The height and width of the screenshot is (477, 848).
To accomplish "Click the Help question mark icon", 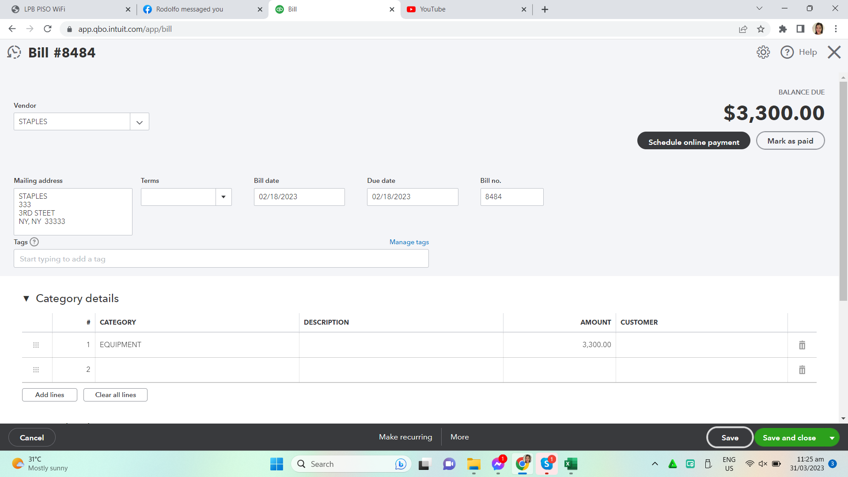I will [x=787, y=52].
